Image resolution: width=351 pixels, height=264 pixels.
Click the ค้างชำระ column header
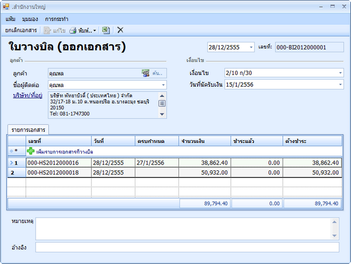[x=313, y=141]
